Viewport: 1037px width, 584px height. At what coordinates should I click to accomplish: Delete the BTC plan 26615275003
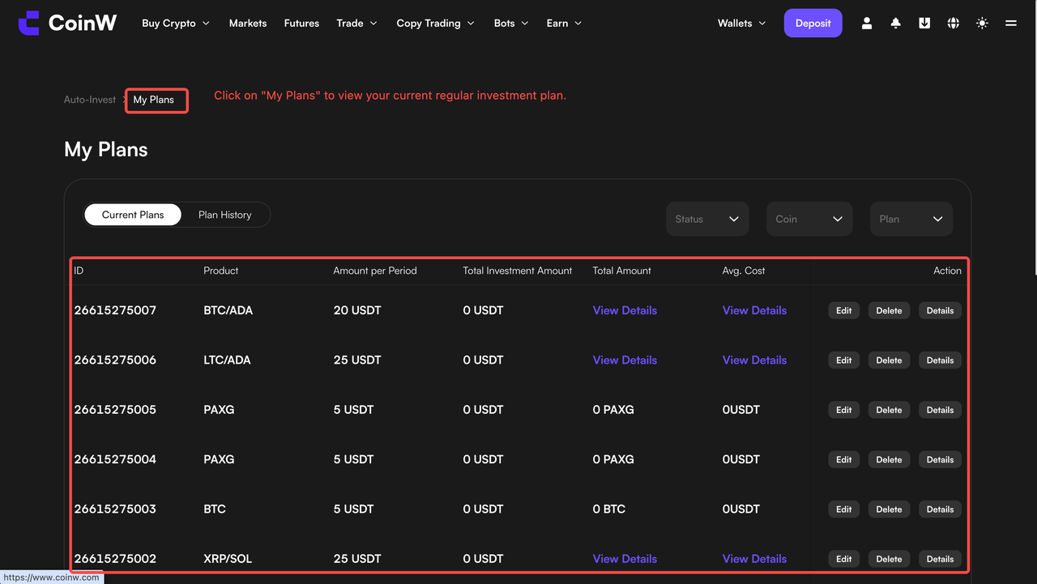point(889,509)
